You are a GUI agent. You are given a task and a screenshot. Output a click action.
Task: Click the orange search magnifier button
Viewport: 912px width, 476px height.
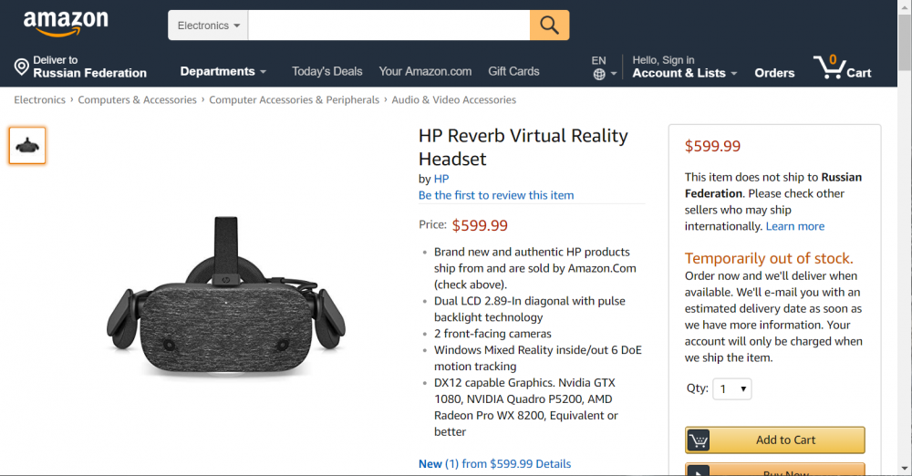point(549,26)
